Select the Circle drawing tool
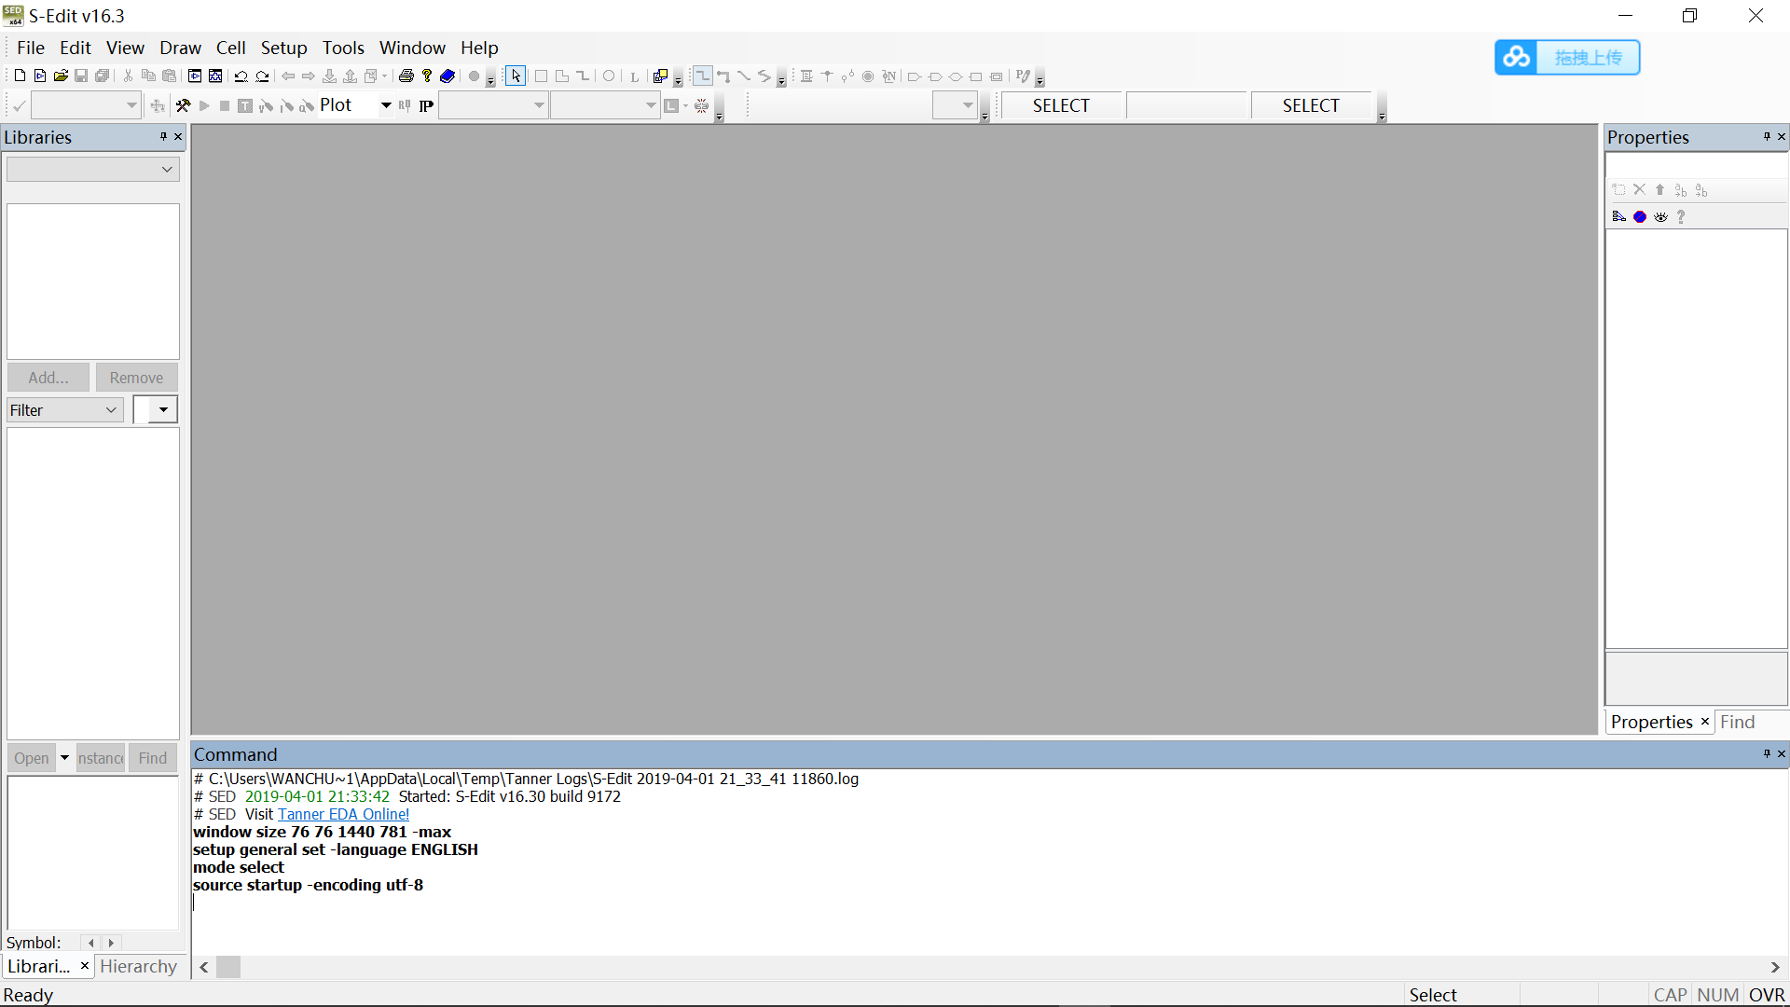1790x1007 pixels. 609,76
